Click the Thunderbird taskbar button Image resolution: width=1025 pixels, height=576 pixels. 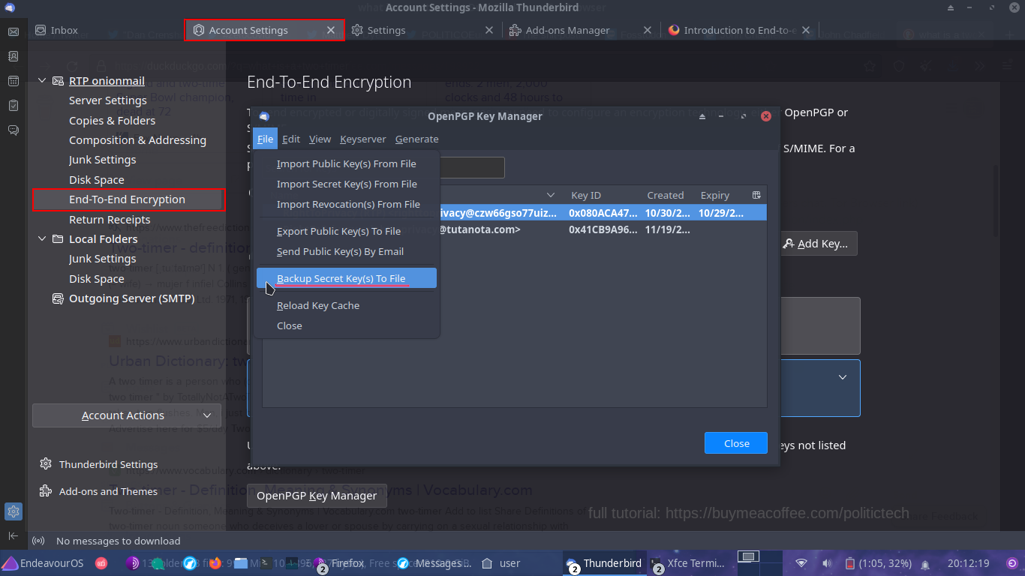(604, 563)
